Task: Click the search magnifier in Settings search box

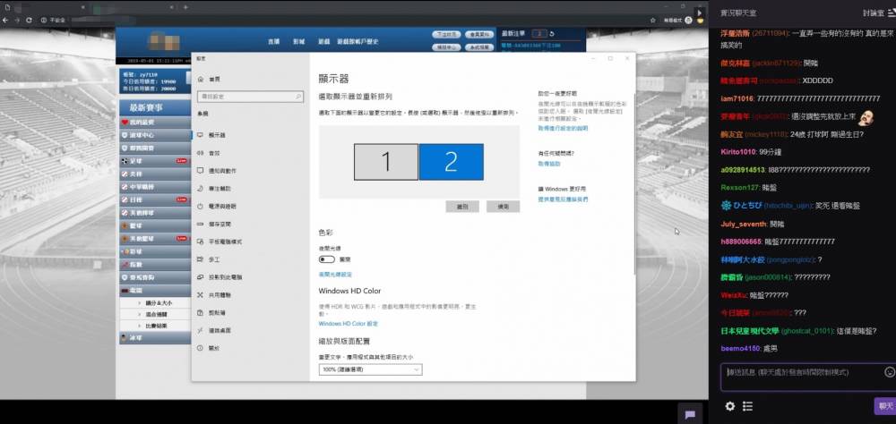Action: [x=298, y=97]
